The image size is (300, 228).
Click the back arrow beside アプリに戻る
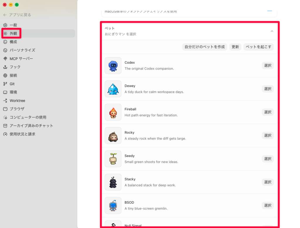5,15
